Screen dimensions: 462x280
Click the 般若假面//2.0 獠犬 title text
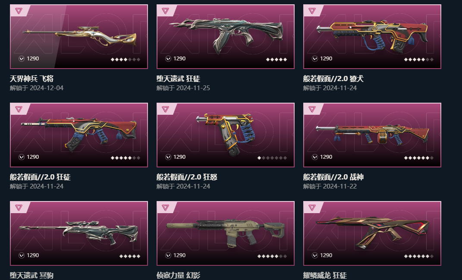(x=333, y=79)
